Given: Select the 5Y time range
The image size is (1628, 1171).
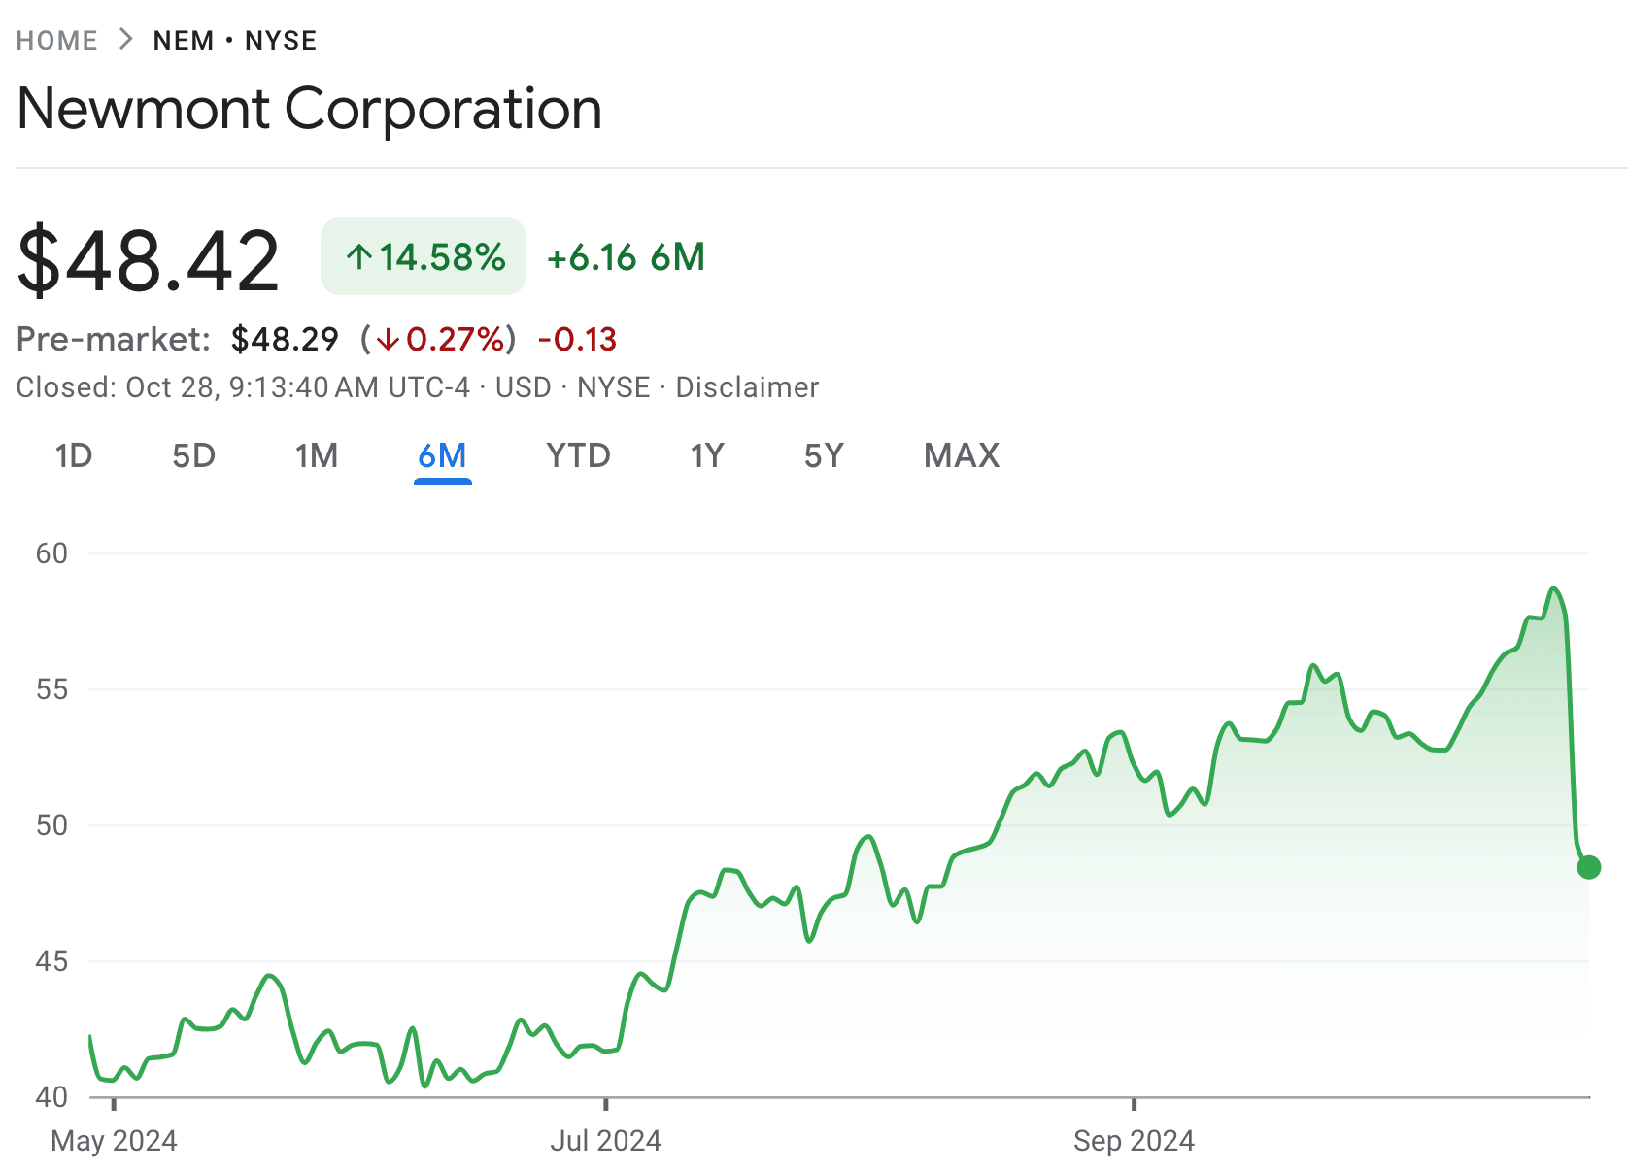Looking at the screenshot, I should coord(824,455).
